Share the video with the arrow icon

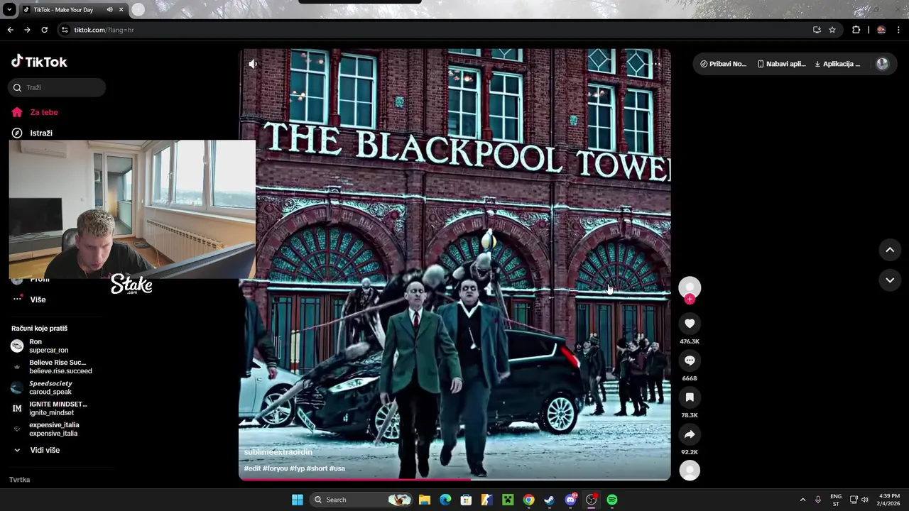click(x=690, y=434)
